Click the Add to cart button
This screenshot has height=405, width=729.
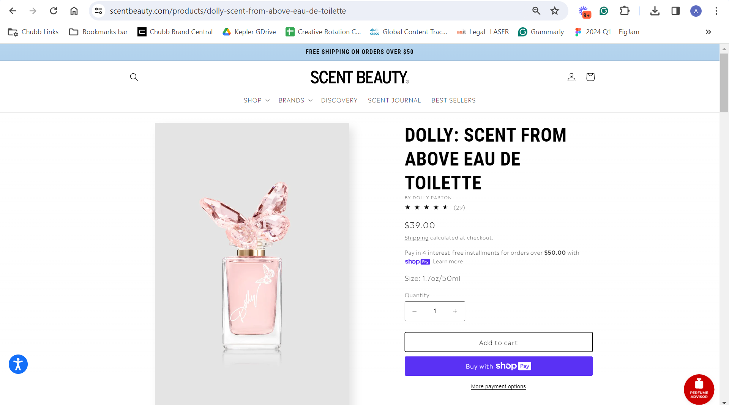[499, 342]
